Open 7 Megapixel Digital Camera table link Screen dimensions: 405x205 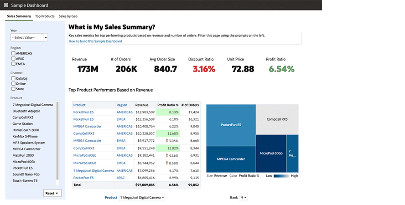[x=93, y=170]
